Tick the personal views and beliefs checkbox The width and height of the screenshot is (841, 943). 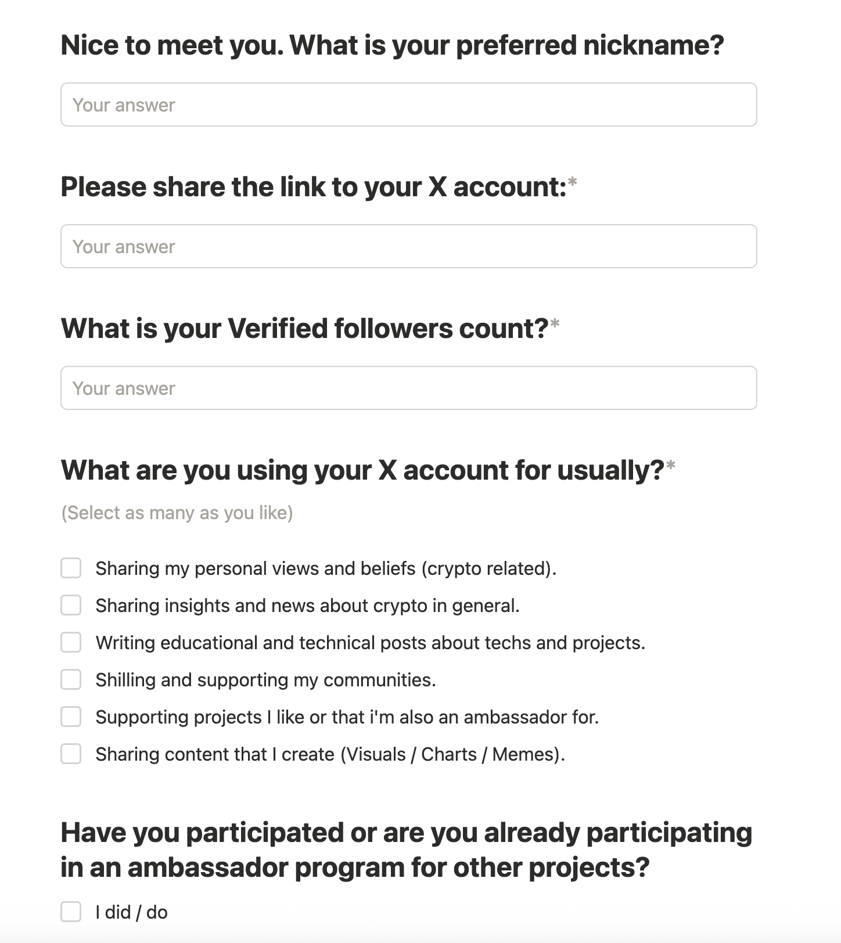(x=71, y=568)
